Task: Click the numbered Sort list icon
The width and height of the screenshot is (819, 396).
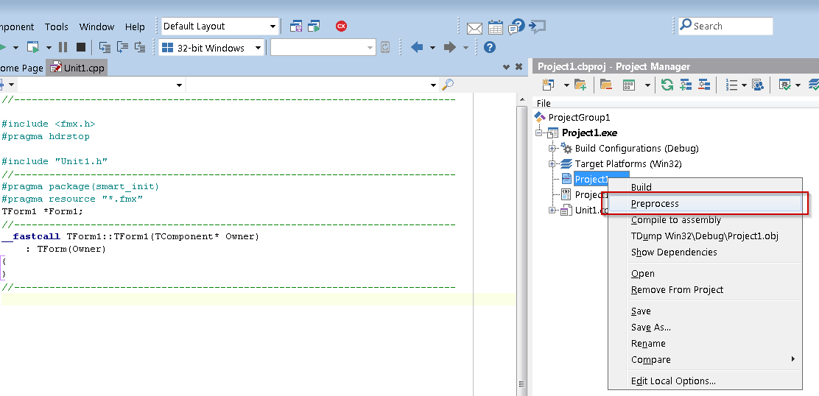Action: (732, 85)
